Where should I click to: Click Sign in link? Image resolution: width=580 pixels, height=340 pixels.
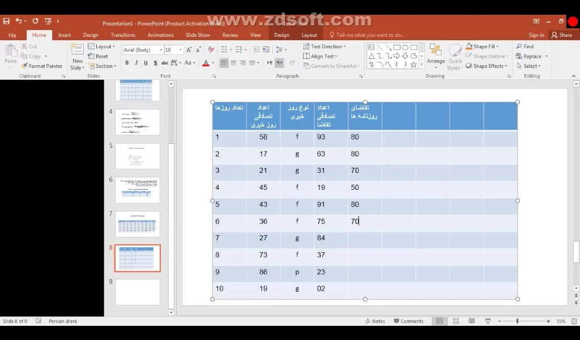click(536, 35)
